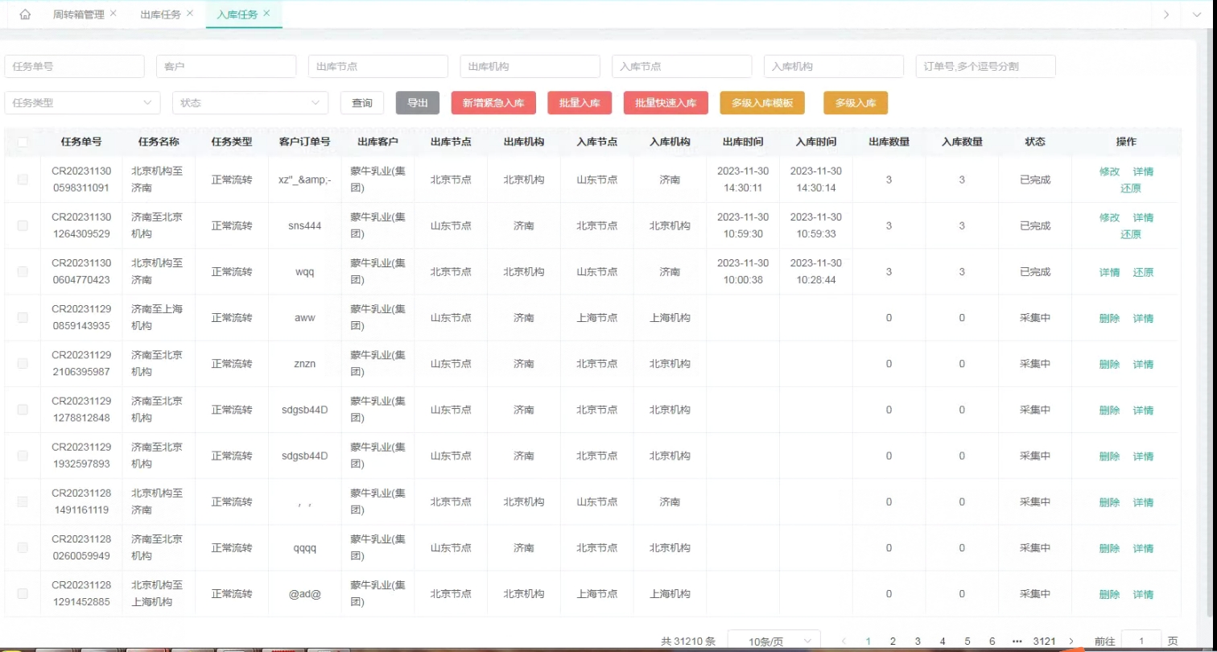This screenshot has width=1217, height=652.
Task: Close the 入库任务 tab
Action: [266, 14]
